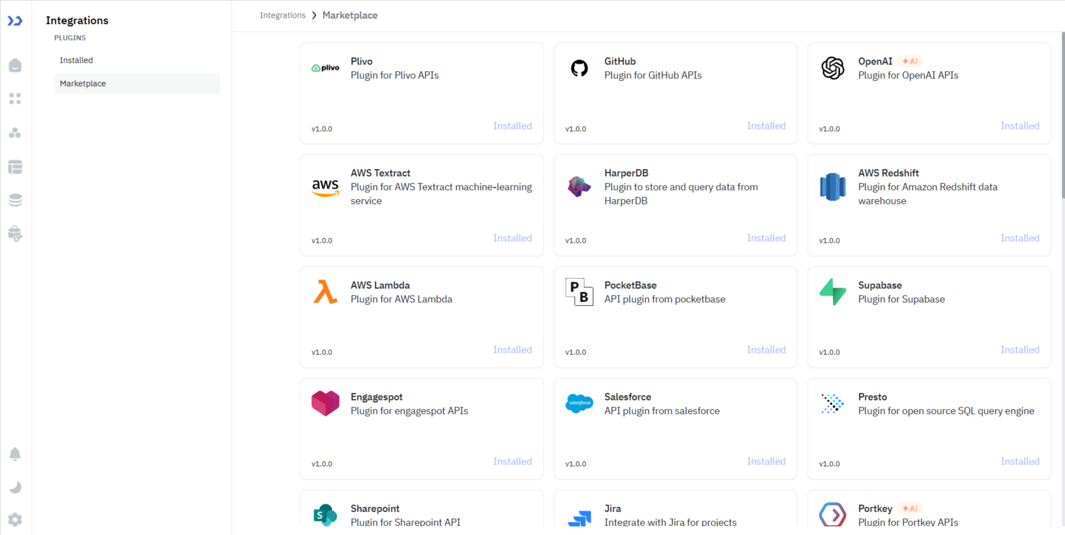Click the HarperDB plugin title
This screenshot has height=535, width=1065.
pyautogui.click(x=626, y=173)
